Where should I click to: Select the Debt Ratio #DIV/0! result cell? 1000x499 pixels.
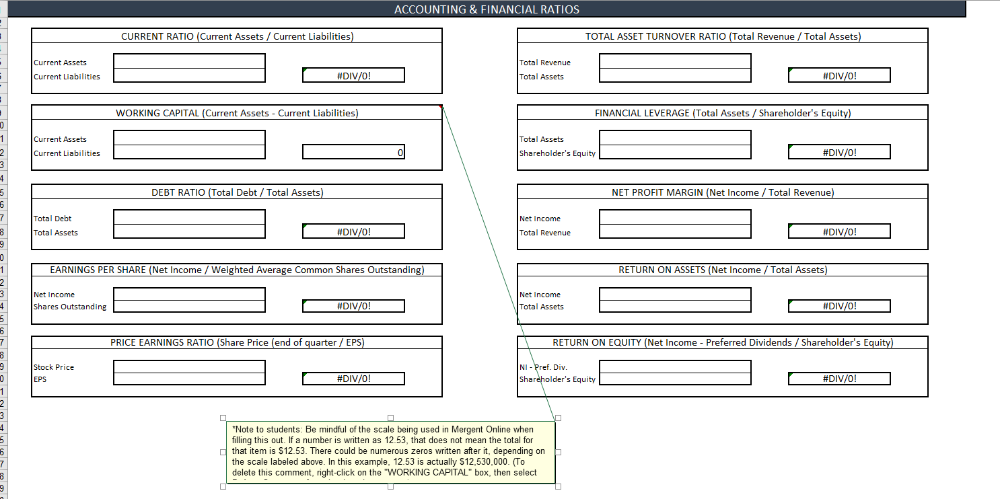(353, 231)
